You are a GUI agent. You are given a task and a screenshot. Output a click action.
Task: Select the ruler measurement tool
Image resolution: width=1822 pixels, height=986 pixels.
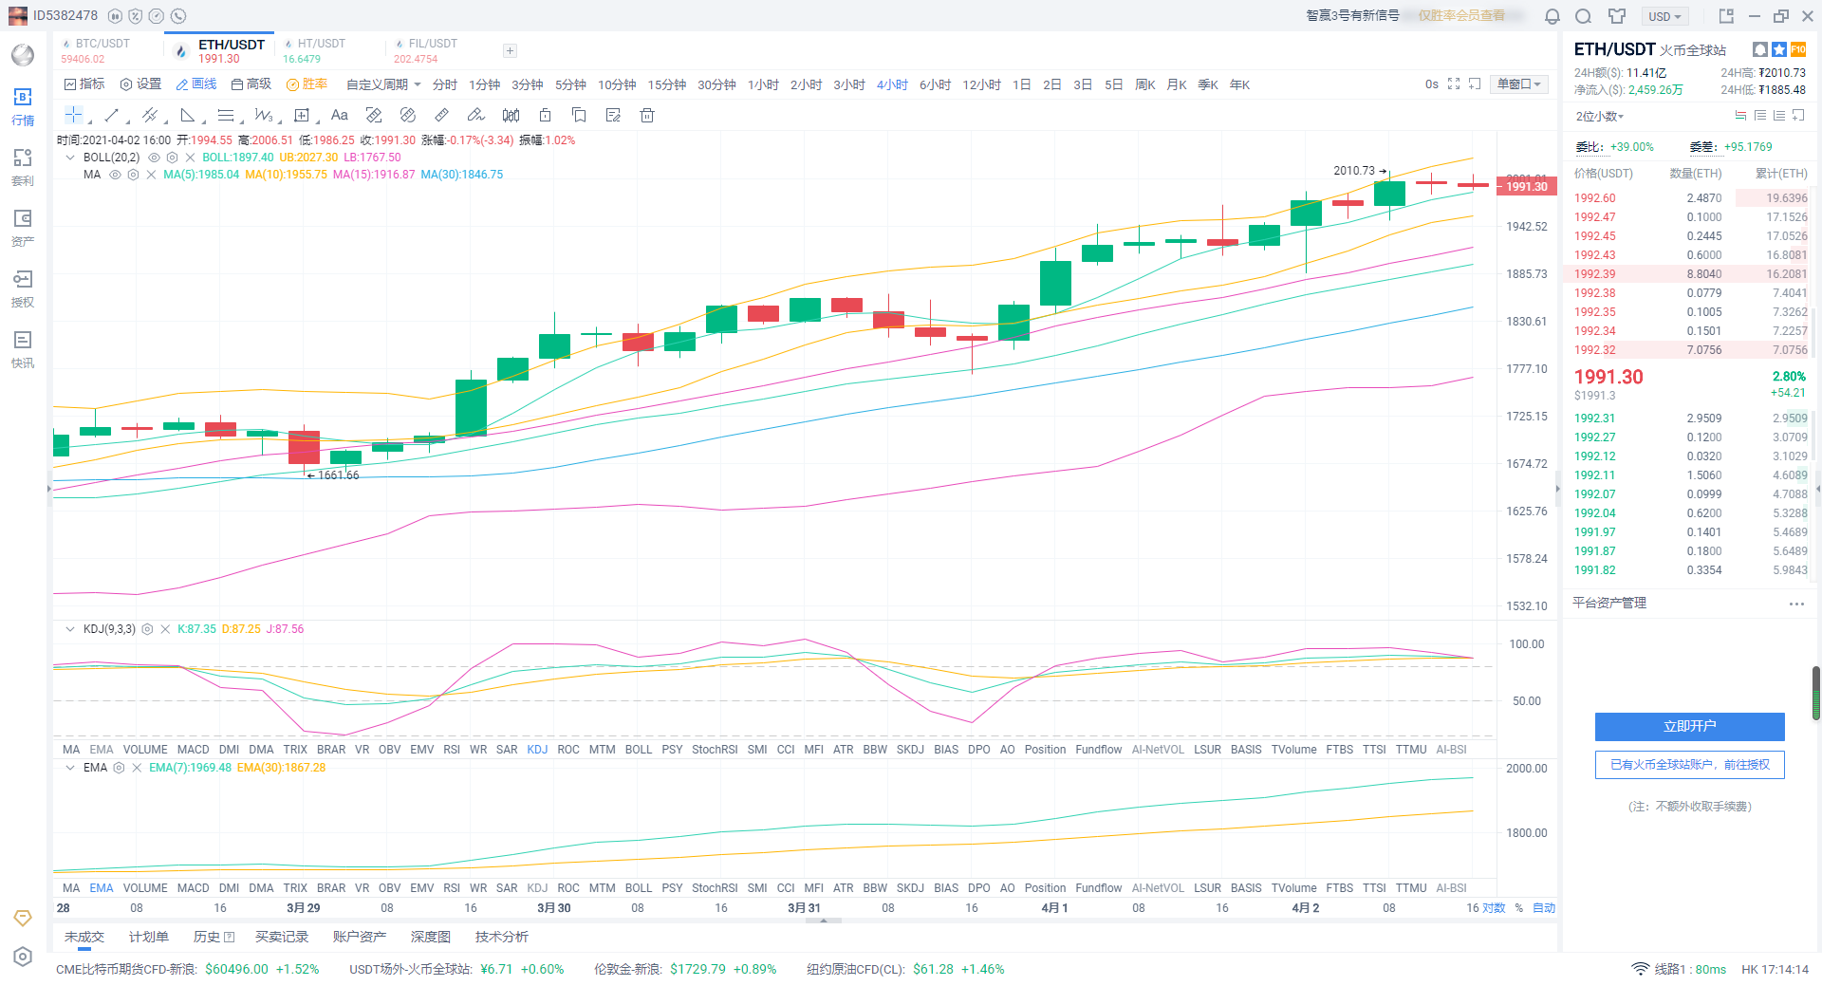441,115
